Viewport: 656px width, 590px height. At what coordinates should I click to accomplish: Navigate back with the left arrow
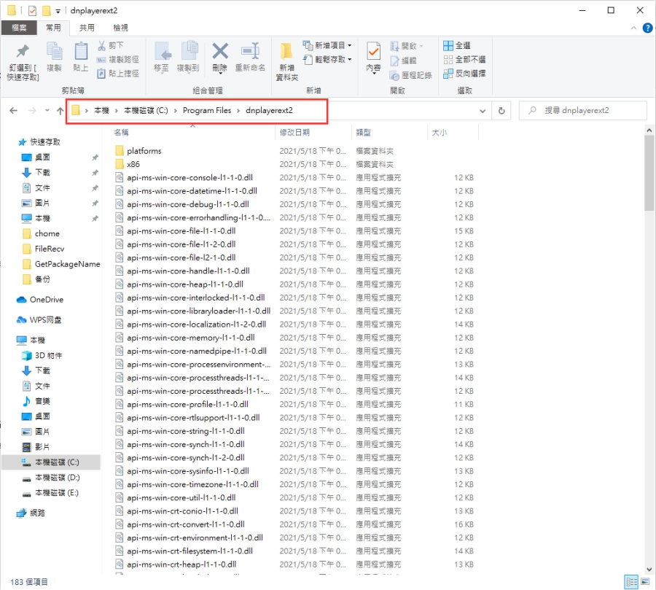click(x=13, y=111)
